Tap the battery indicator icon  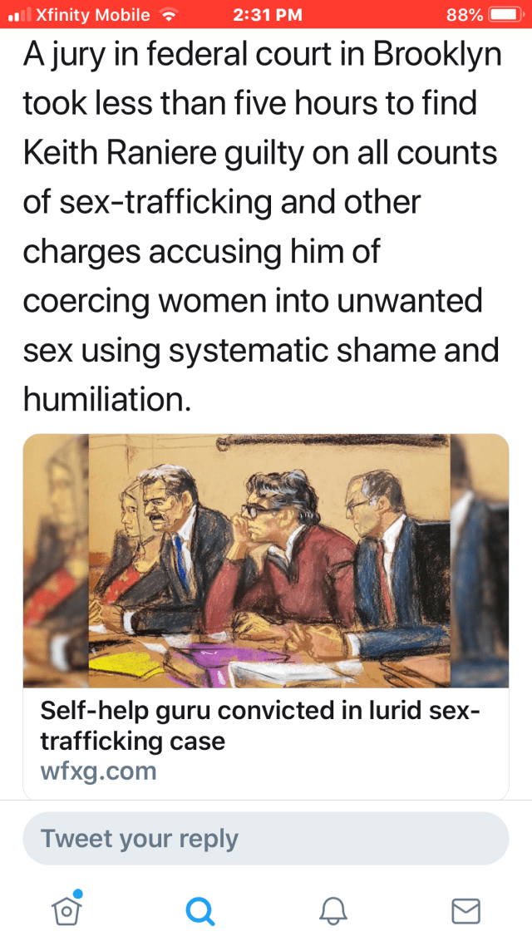click(505, 15)
